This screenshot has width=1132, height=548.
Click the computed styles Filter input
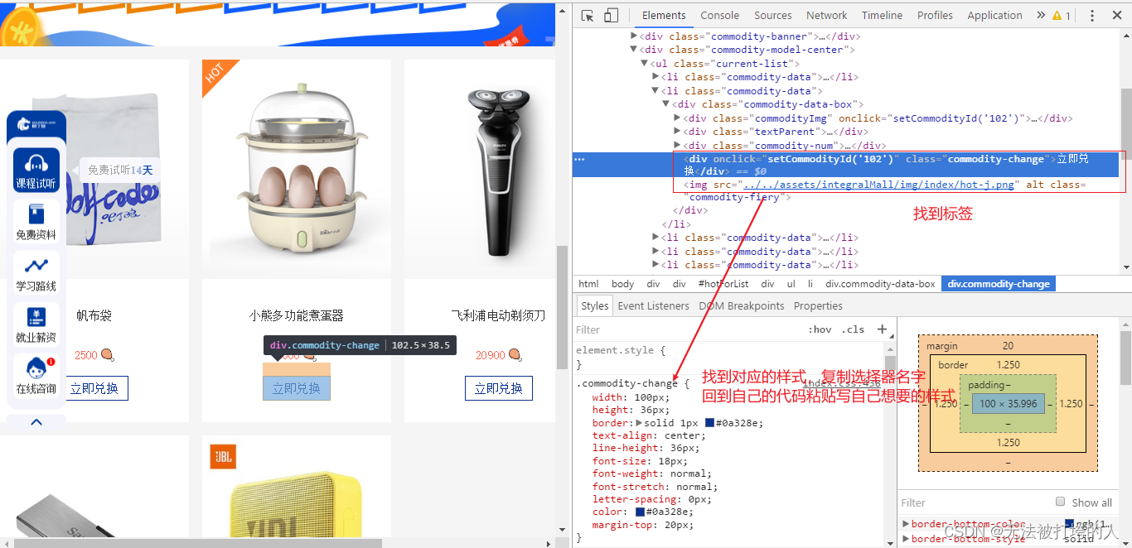(974, 502)
